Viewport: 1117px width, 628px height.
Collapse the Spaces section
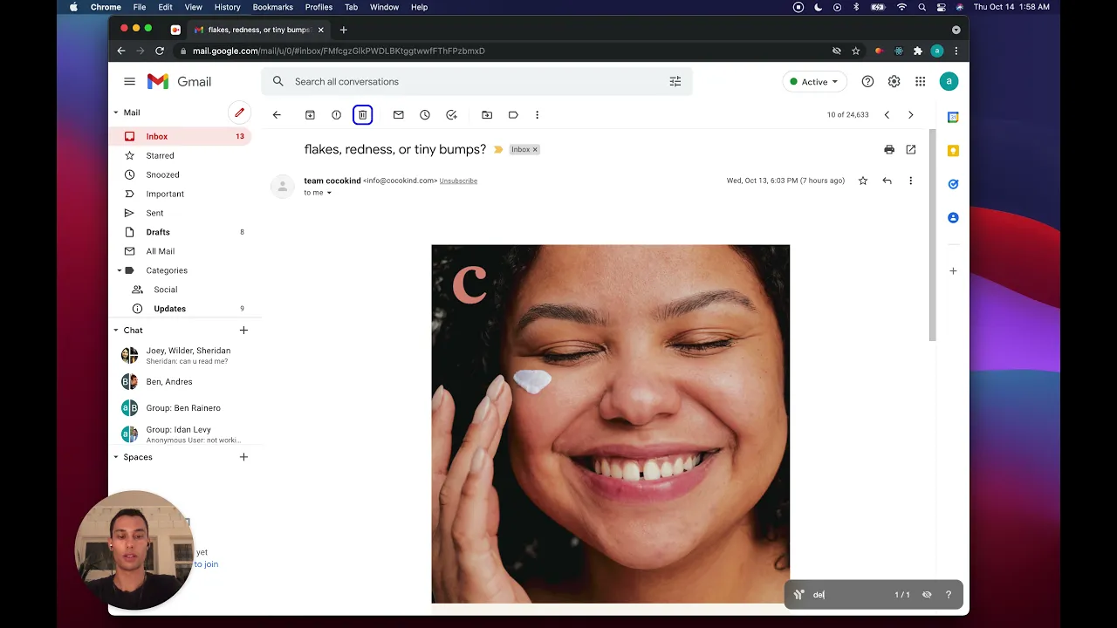(x=115, y=457)
